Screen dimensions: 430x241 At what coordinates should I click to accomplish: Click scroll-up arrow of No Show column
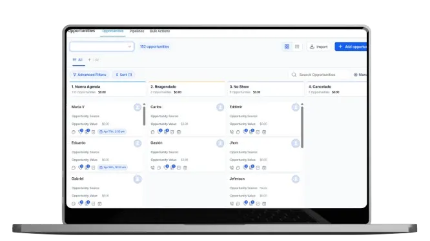(302, 104)
